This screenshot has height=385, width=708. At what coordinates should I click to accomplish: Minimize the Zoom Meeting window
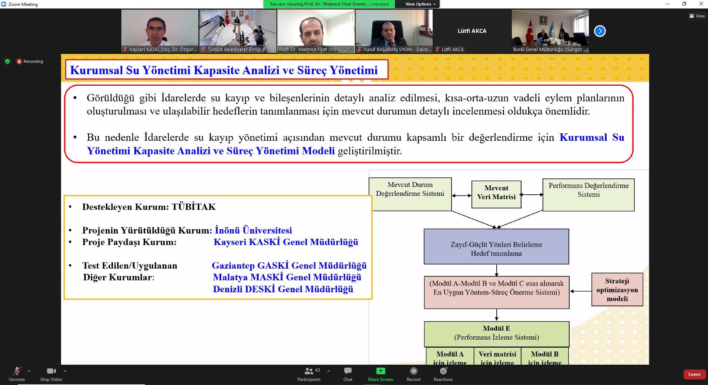667,4
